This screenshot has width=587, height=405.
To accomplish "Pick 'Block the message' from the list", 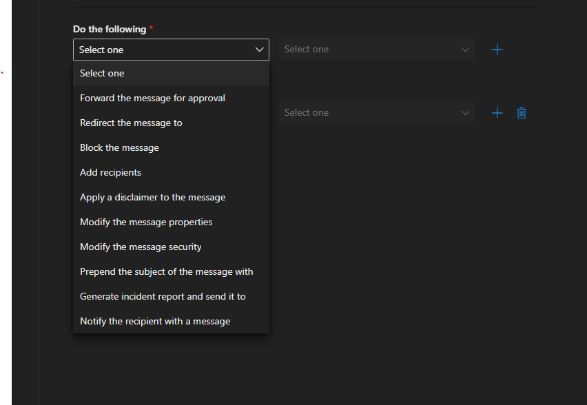I will click(x=120, y=148).
